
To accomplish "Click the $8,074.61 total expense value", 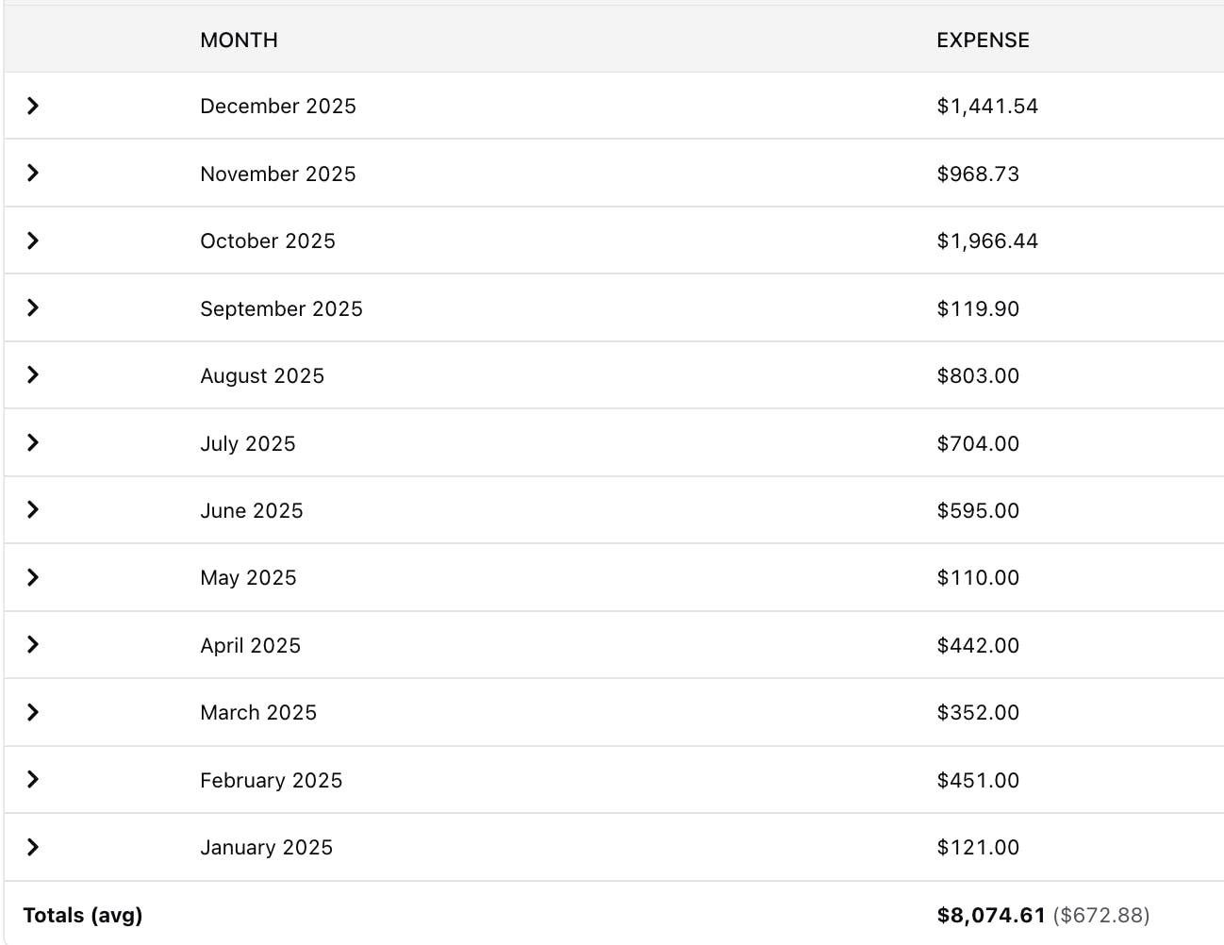I will pos(991,915).
